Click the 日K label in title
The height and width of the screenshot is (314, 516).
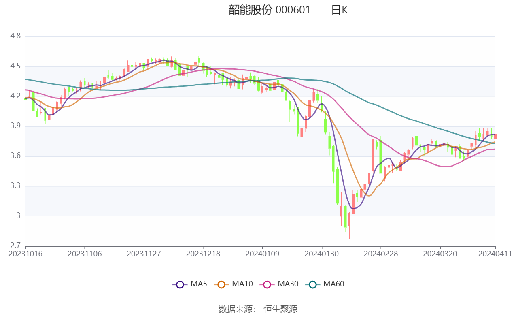point(340,10)
